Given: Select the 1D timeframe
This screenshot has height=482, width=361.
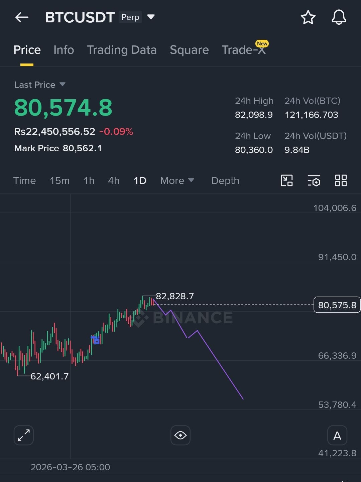Looking at the screenshot, I should coord(140,181).
